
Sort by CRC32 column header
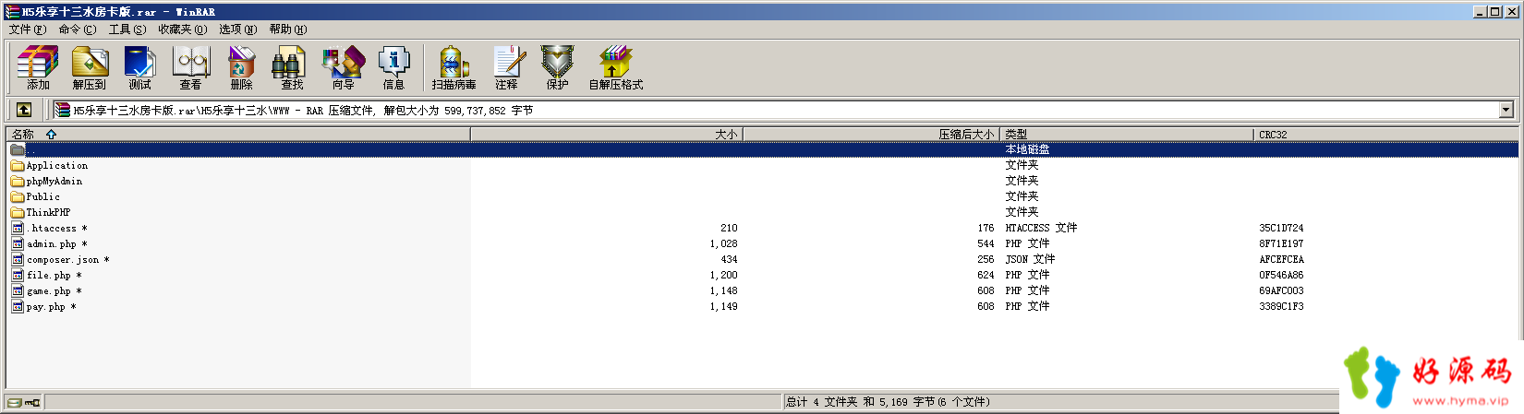point(1385,135)
